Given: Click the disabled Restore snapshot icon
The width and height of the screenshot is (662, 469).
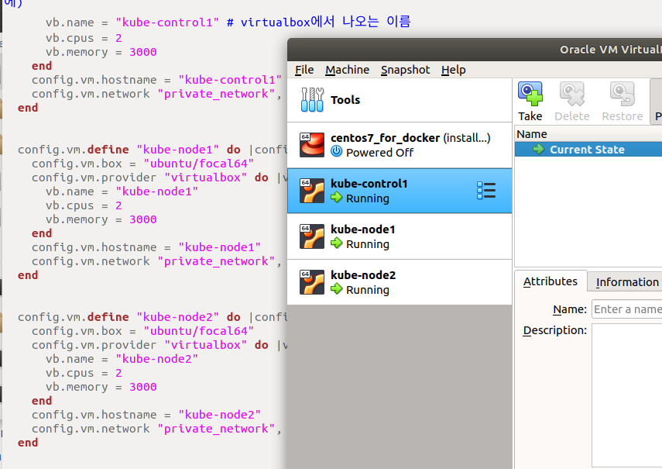Looking at the screenshot, I should tap(623, 94).
